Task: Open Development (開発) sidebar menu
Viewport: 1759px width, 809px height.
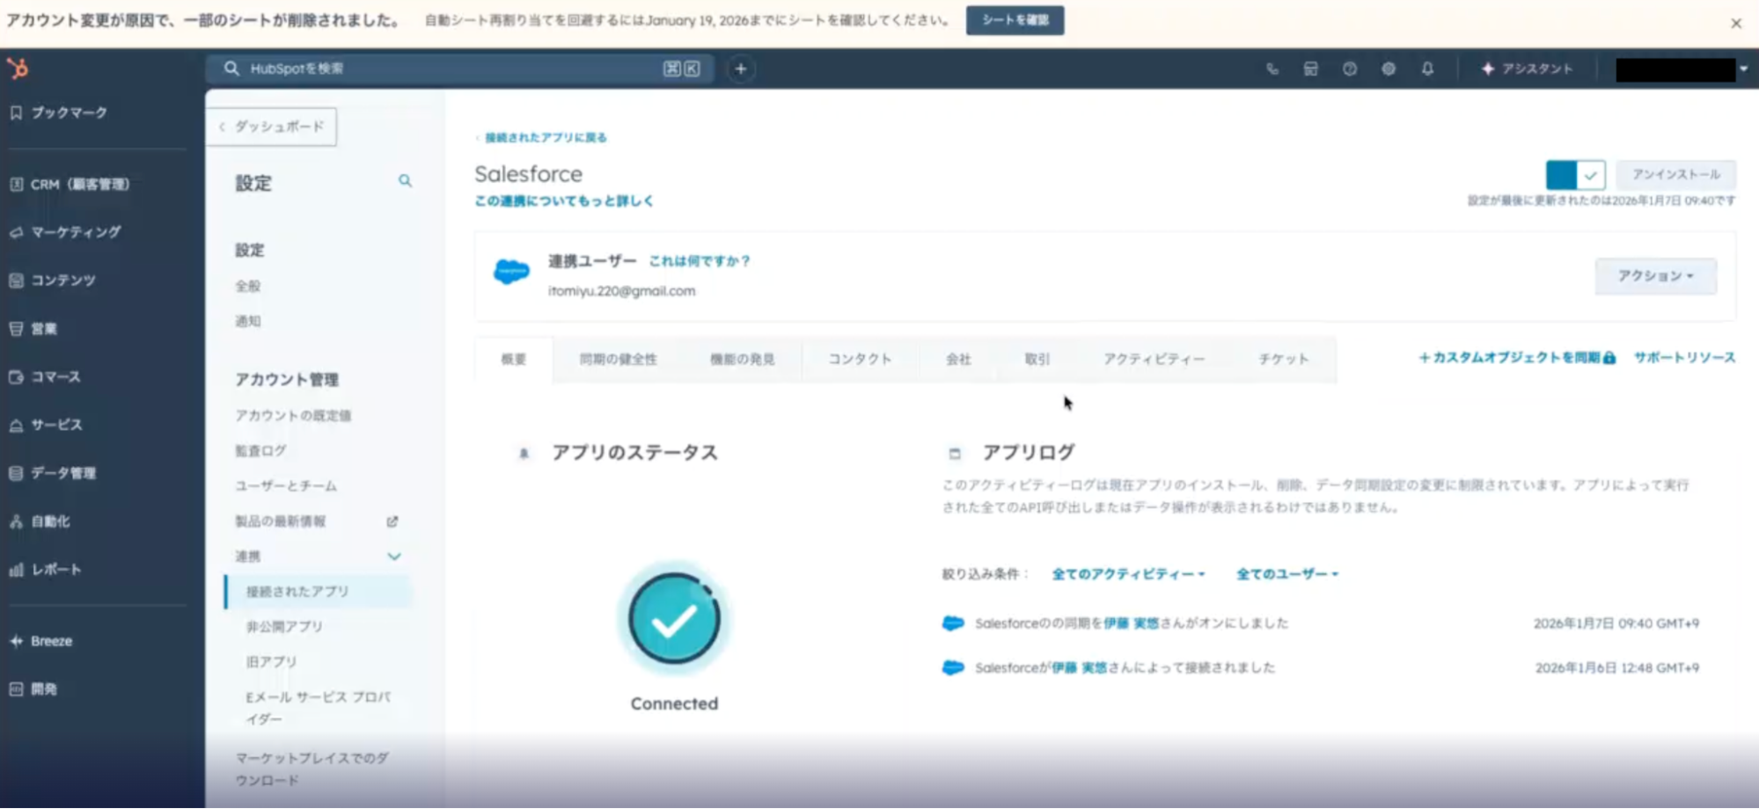Action: pyautogui.click(x=33, y=689)
